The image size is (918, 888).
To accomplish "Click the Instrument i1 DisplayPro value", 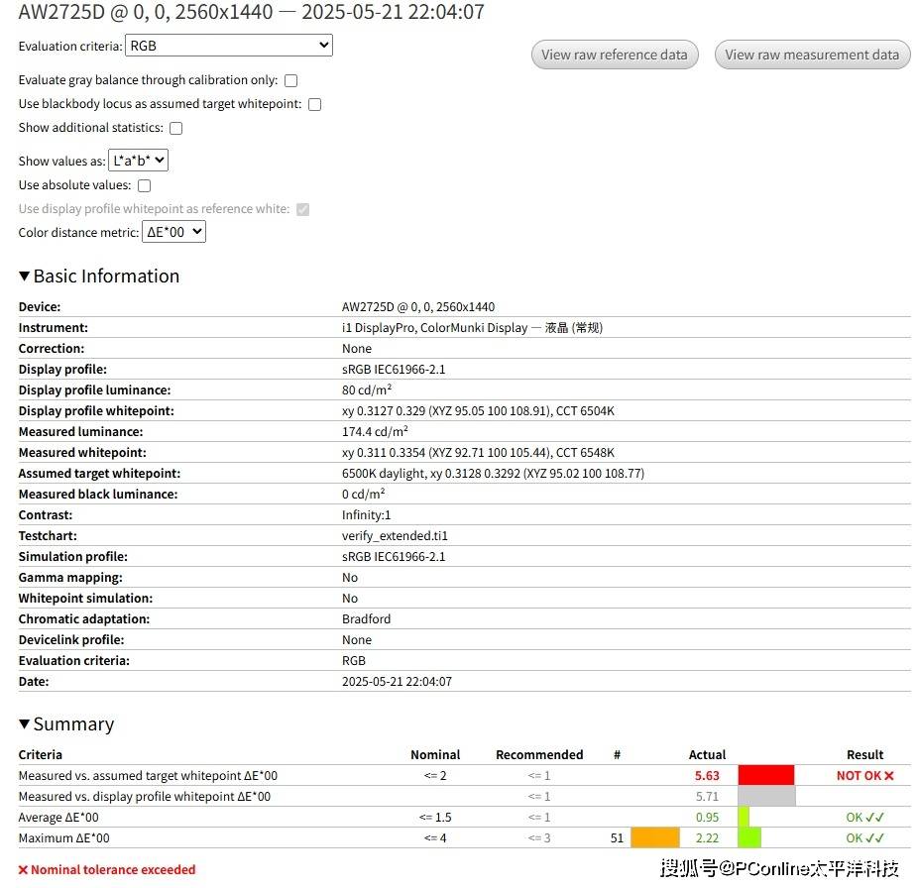I will pyautogui.click(x=472, y=328).
